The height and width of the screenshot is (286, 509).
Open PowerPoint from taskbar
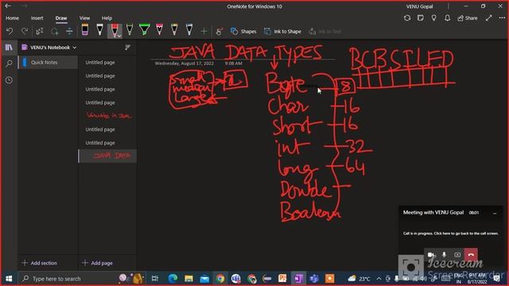pyautogui.click(x=282, y=279)
